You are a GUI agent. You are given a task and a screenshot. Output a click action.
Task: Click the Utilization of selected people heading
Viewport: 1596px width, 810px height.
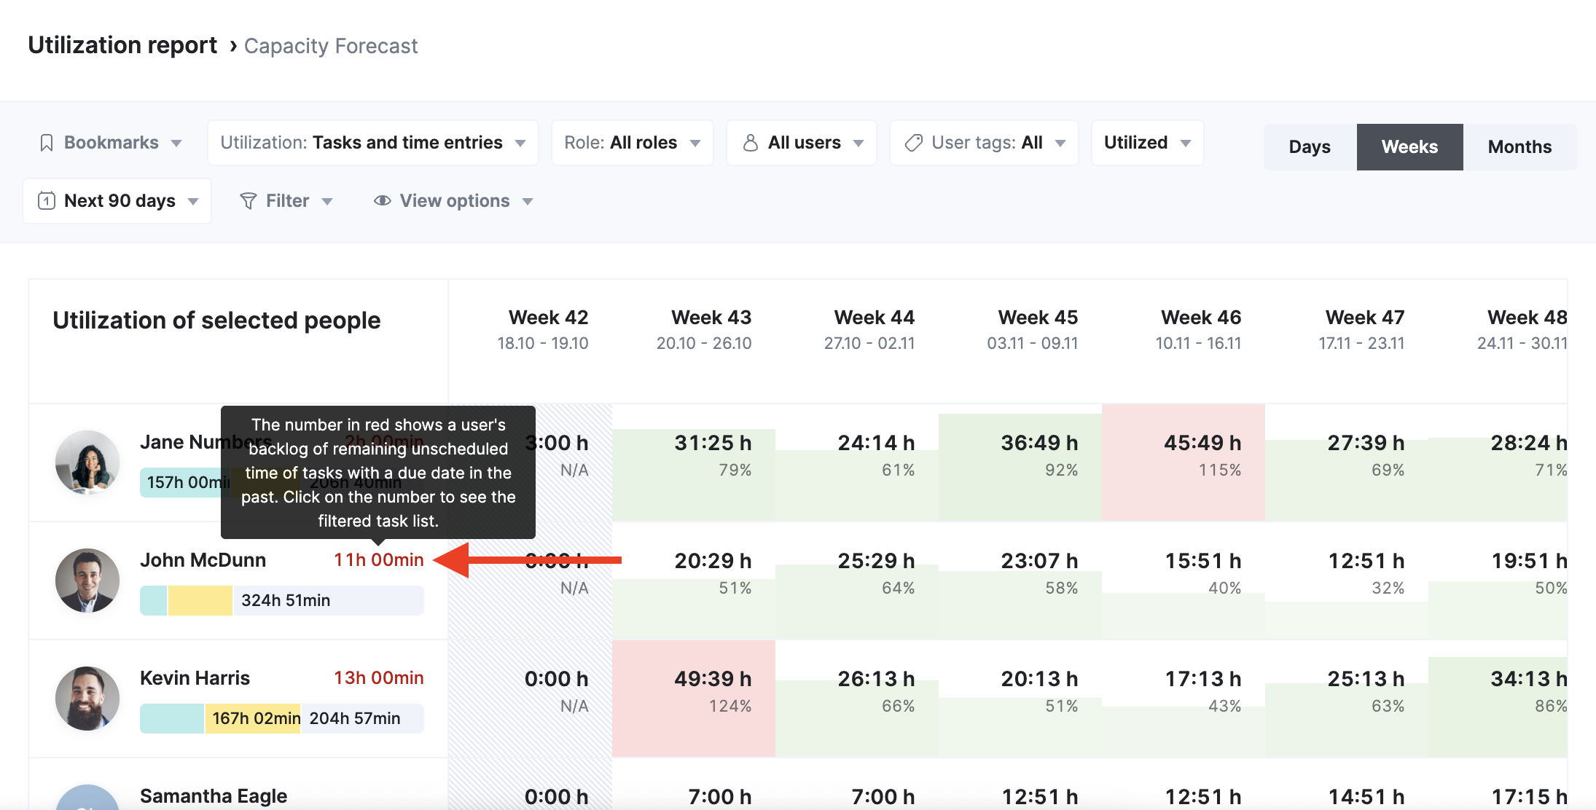(x=216, y=321)
